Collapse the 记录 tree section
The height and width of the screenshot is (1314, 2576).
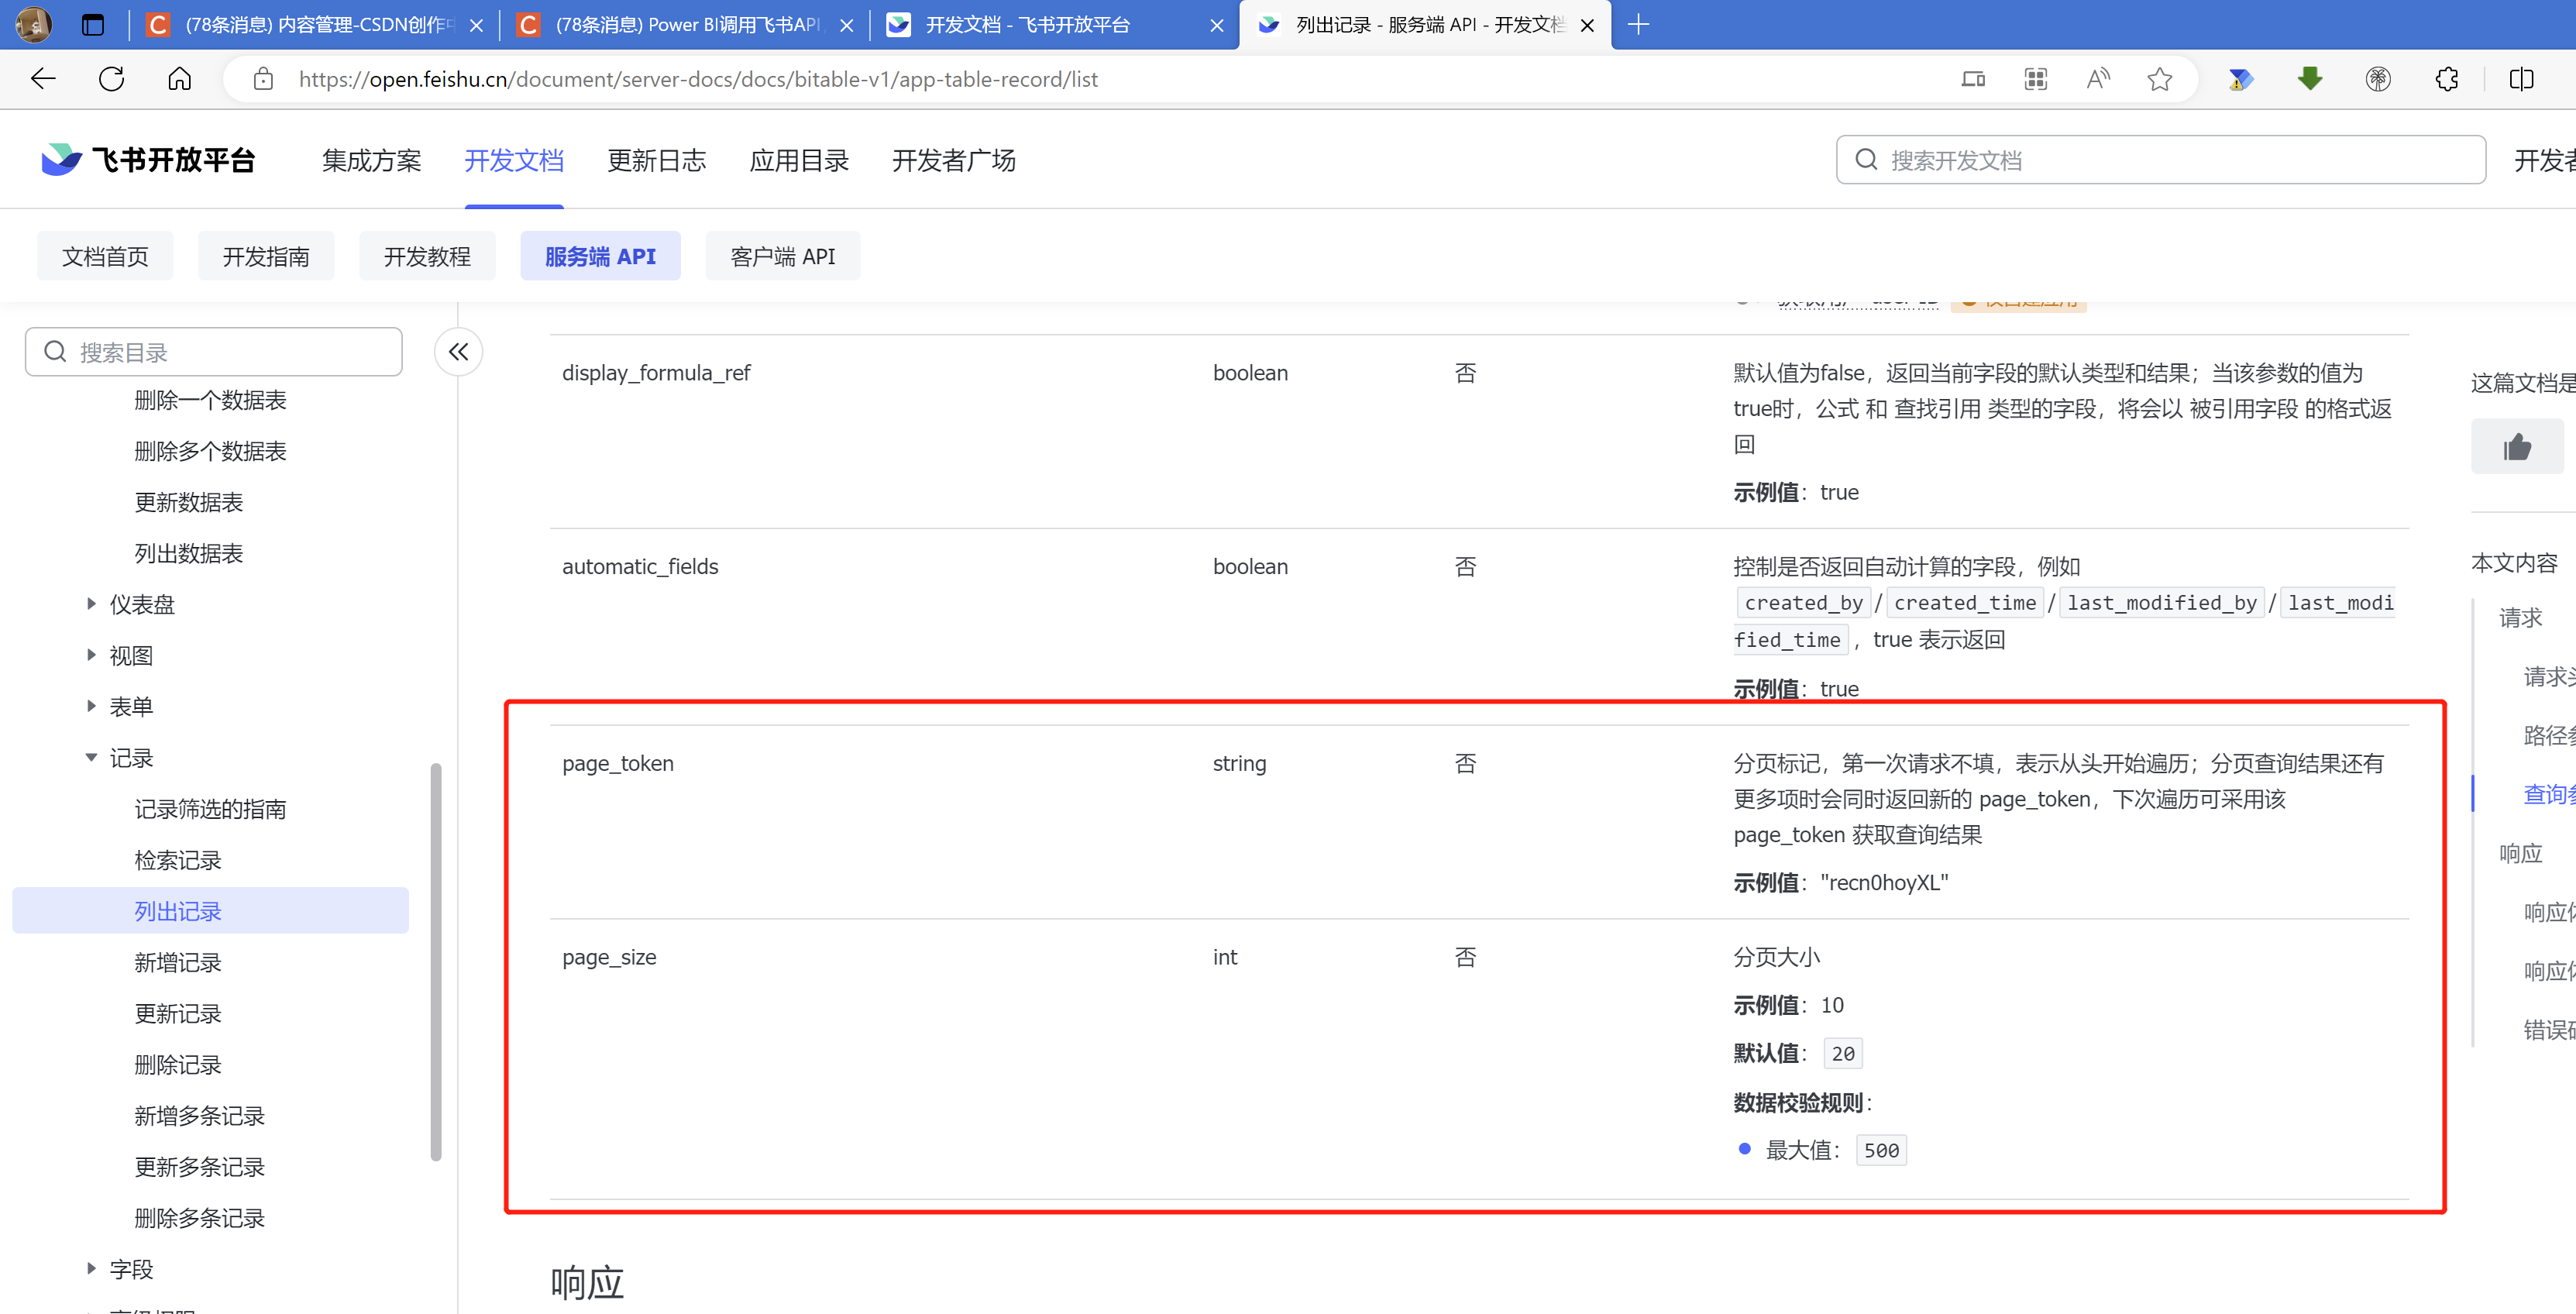[x=91, y=758]
